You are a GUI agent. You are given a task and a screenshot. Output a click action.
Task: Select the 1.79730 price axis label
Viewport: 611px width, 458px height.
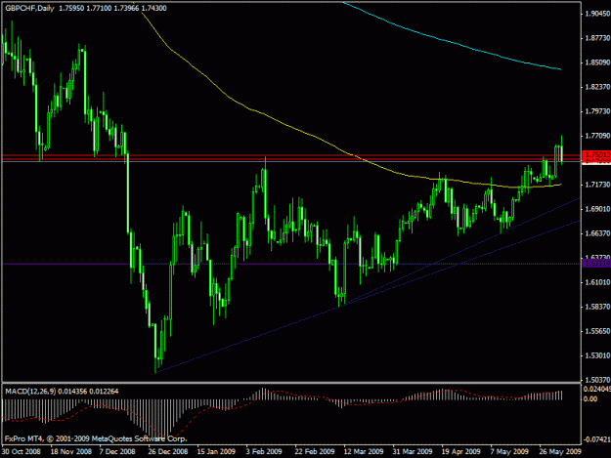pos(597,111)
